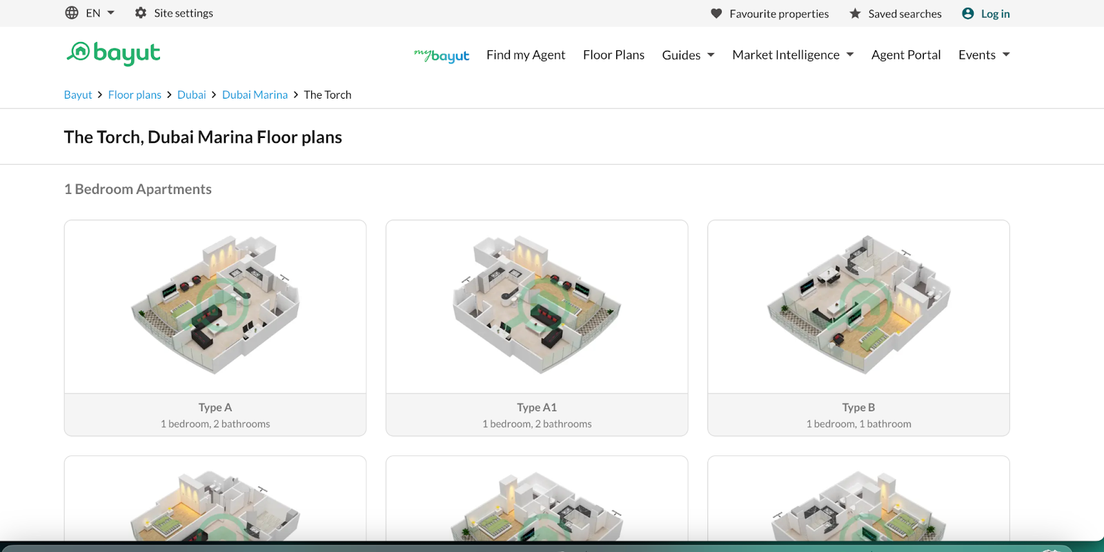Click the Site settings gear icon
Viewport: 1104px width, 552px height.
[x=141, y=13]
